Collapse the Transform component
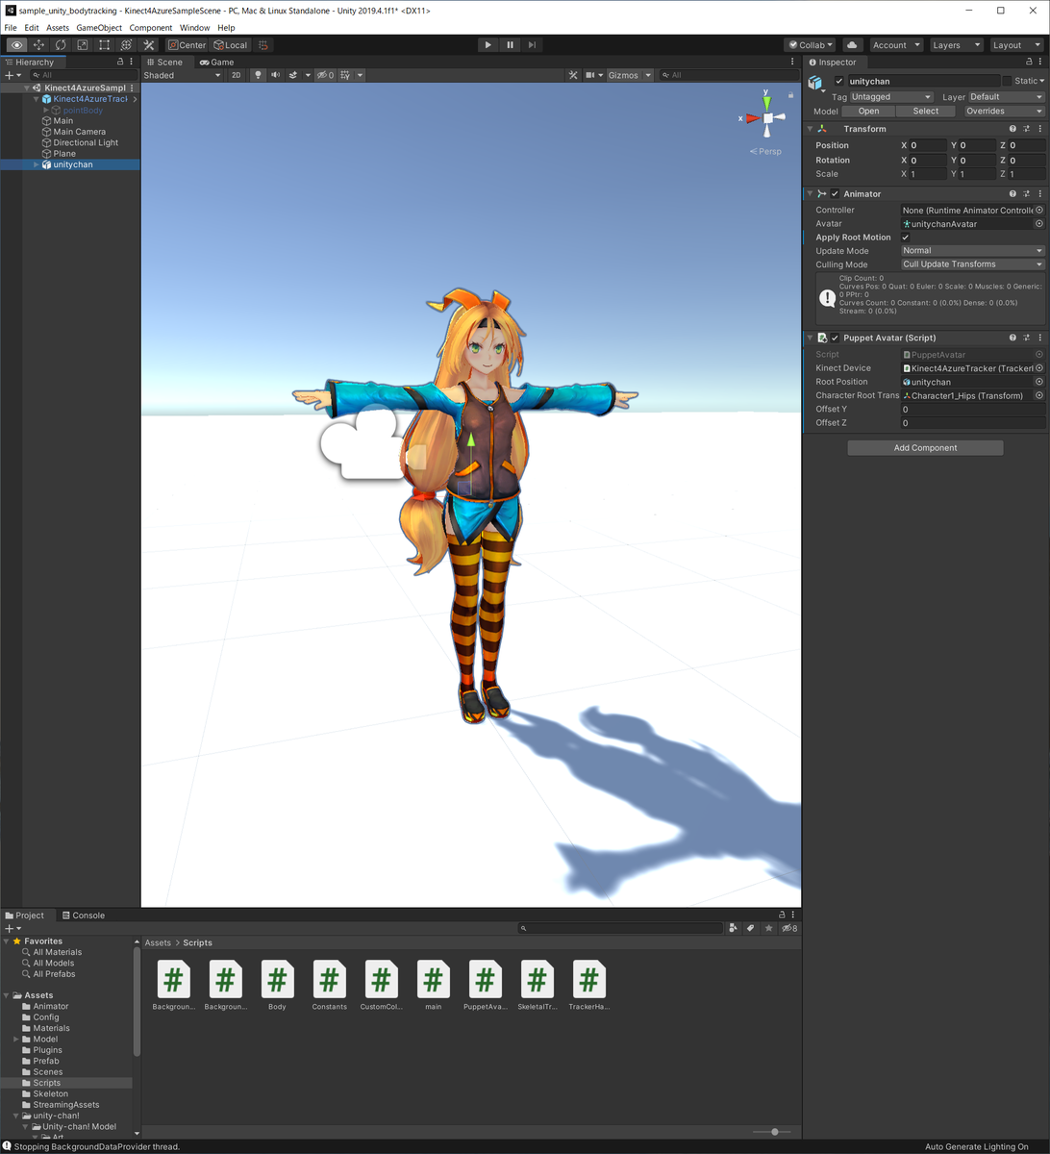1050x1154 pixels. coord(810,129)
